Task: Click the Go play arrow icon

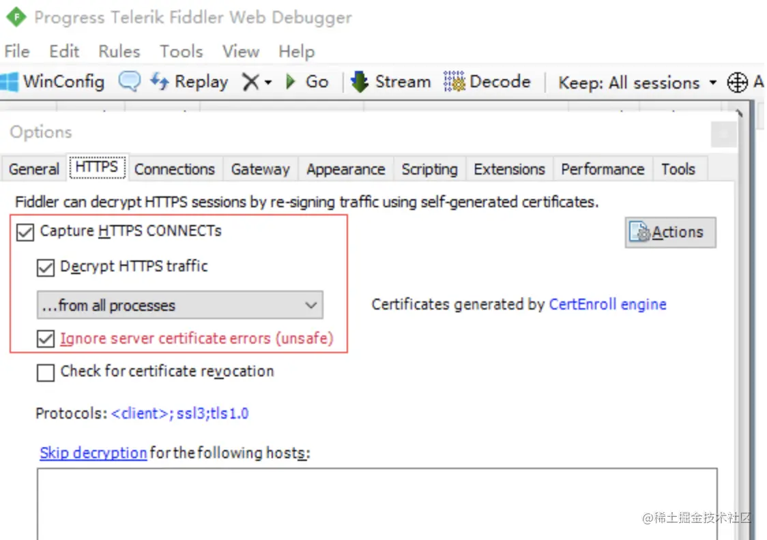Action: coord(291,82)
